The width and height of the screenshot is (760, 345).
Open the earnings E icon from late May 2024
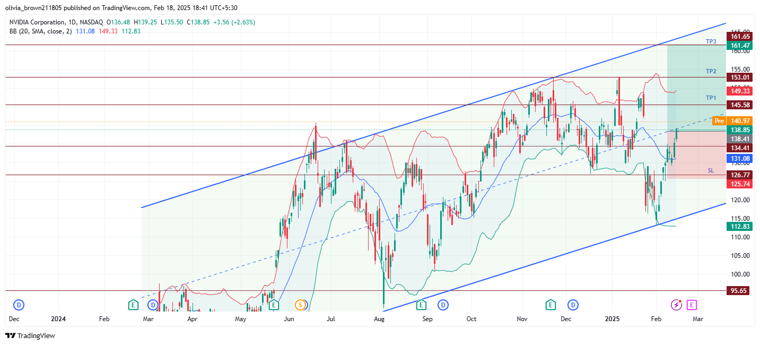click(274, 305)
